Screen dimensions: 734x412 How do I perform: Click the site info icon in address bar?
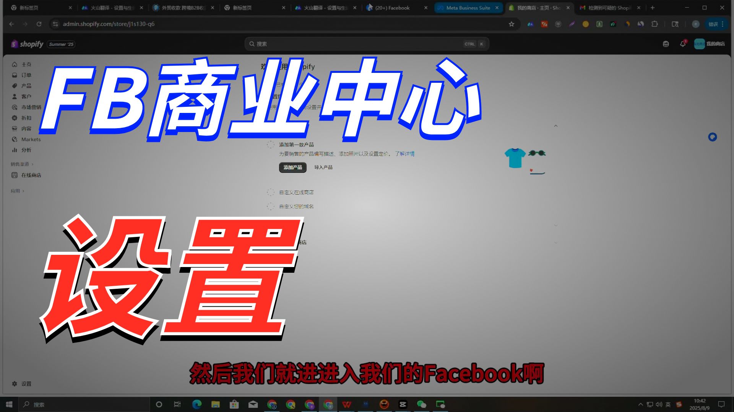55,24
